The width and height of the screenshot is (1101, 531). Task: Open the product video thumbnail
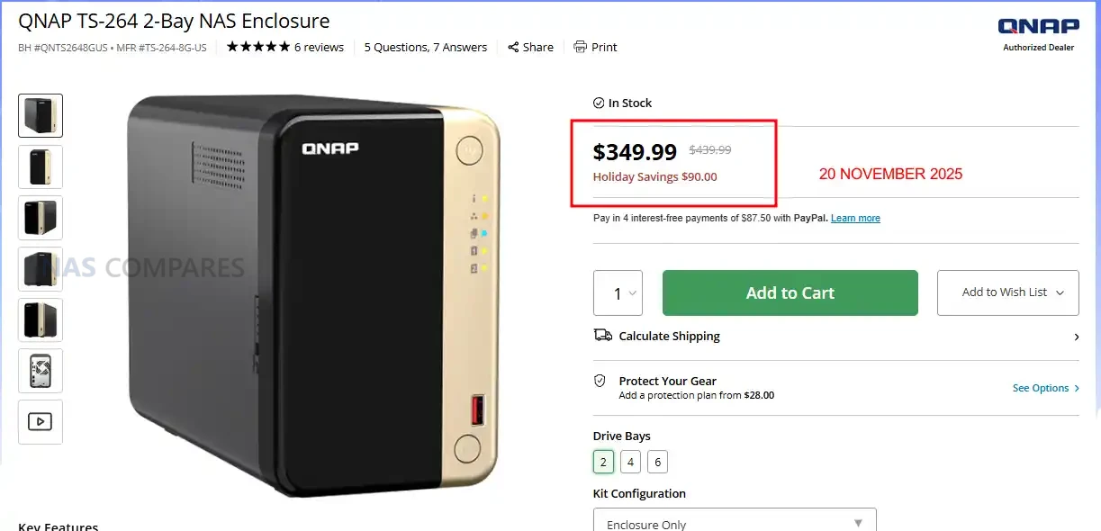click(41, 421)
